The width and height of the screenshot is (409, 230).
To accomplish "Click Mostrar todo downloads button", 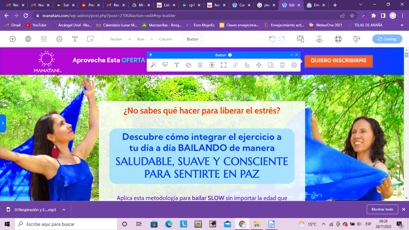I will [382, 209].
